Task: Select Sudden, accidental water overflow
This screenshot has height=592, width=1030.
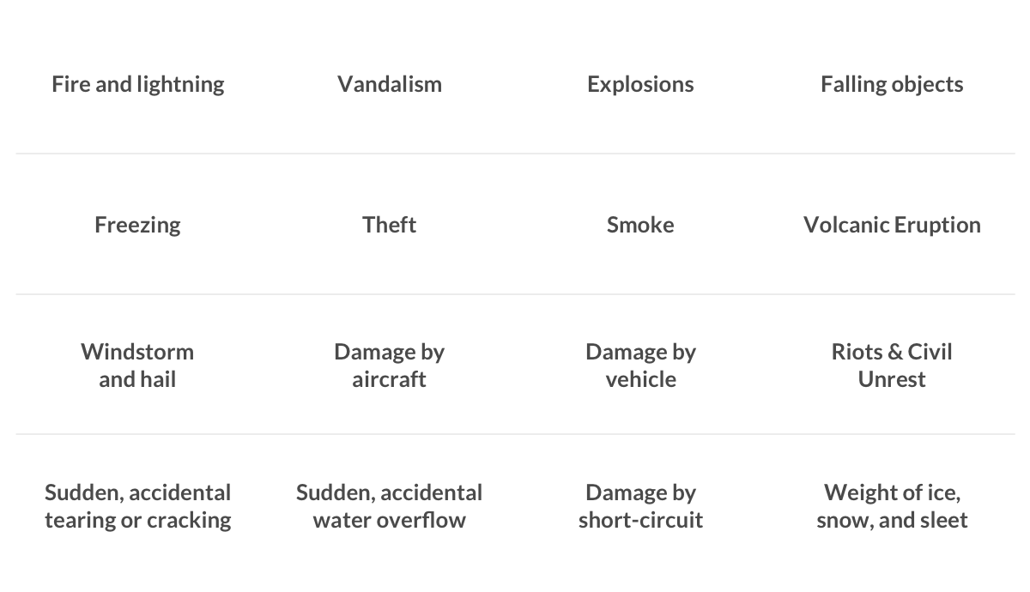Action: click(x=390, y=506)
